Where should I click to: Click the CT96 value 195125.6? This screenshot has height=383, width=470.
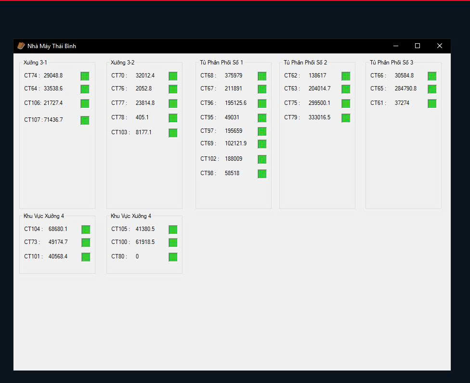click(x=235, y=103)
